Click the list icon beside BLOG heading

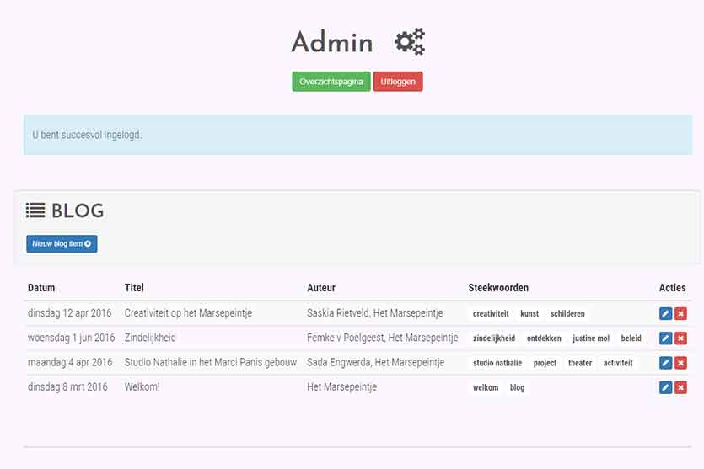point(35,211)
